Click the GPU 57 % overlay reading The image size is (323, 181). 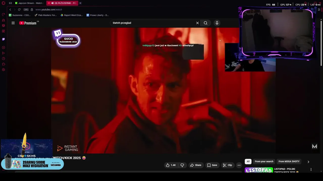[286, 5]
